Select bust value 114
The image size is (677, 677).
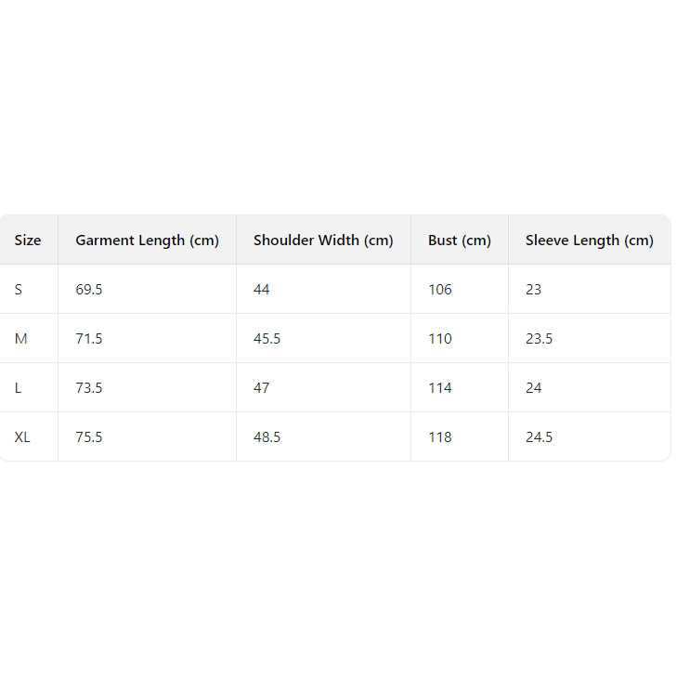(x=440, y=388)
